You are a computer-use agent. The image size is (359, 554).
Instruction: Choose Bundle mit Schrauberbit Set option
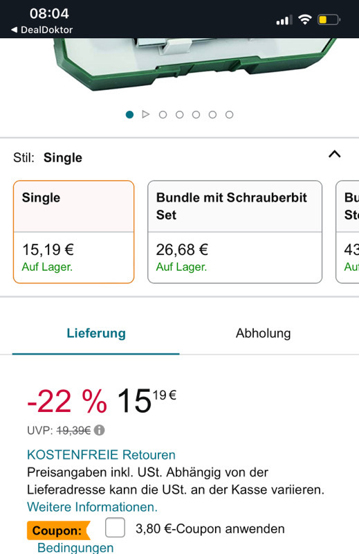(234, 232)
